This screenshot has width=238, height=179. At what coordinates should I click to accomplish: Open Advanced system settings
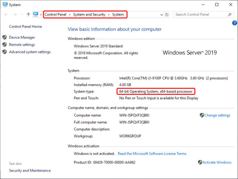coord(30,52)
